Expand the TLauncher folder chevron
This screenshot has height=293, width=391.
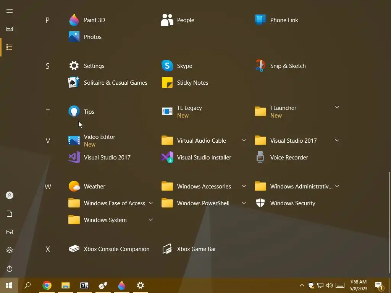[x=337, y=107]
